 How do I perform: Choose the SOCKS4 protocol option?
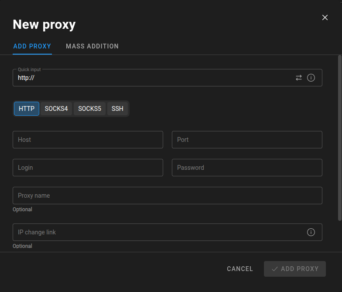tap(56, 109)
